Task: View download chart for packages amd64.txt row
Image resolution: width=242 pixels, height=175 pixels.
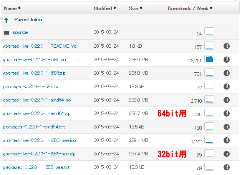Action: 209,126
